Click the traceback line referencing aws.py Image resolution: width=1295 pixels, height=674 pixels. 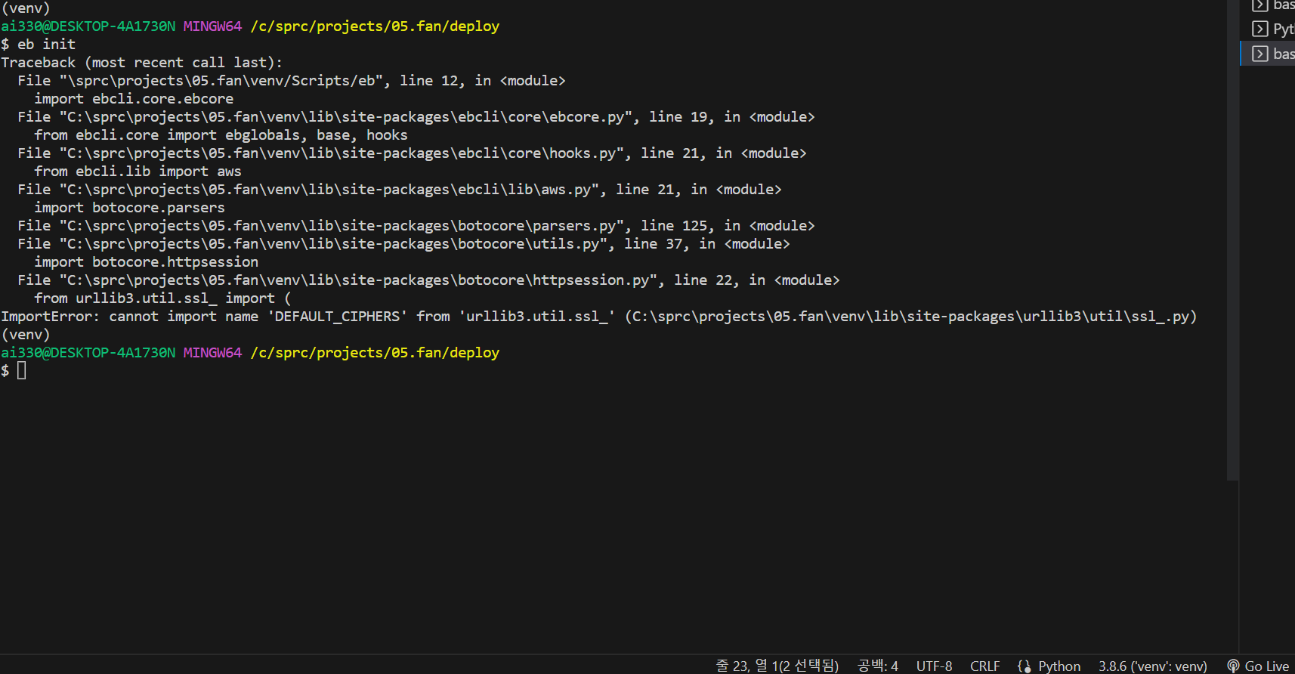(x=400, y=190)
